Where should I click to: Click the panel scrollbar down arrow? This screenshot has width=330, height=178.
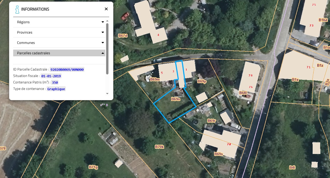pos(107,93)
